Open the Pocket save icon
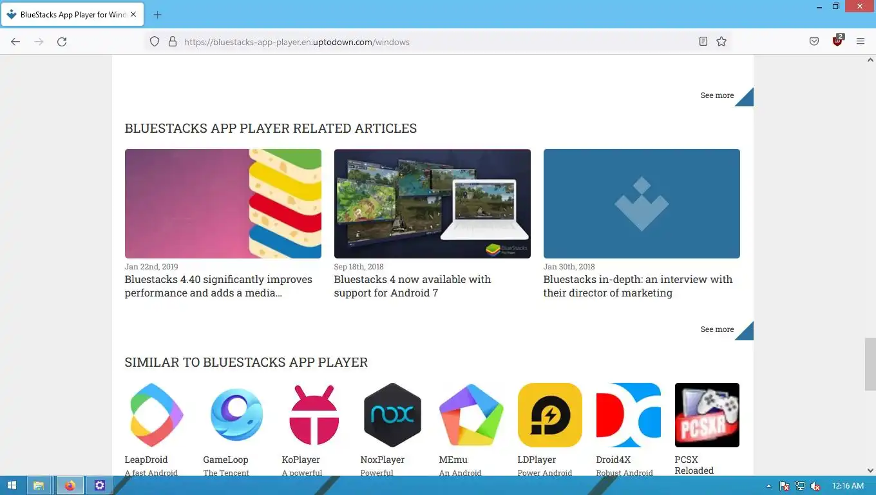This screenshot has height=495, width=876. click(x=814, y=42)
